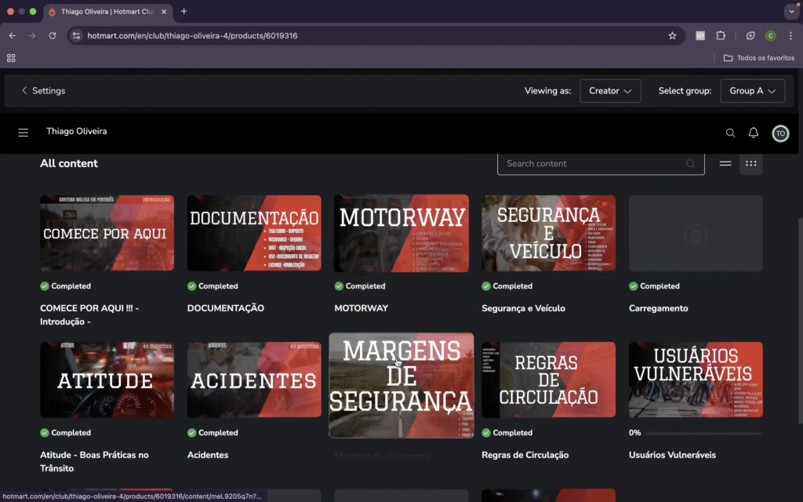
Task: Switch to list view layout
Action: pyautogui.click(x=725, y=163)
